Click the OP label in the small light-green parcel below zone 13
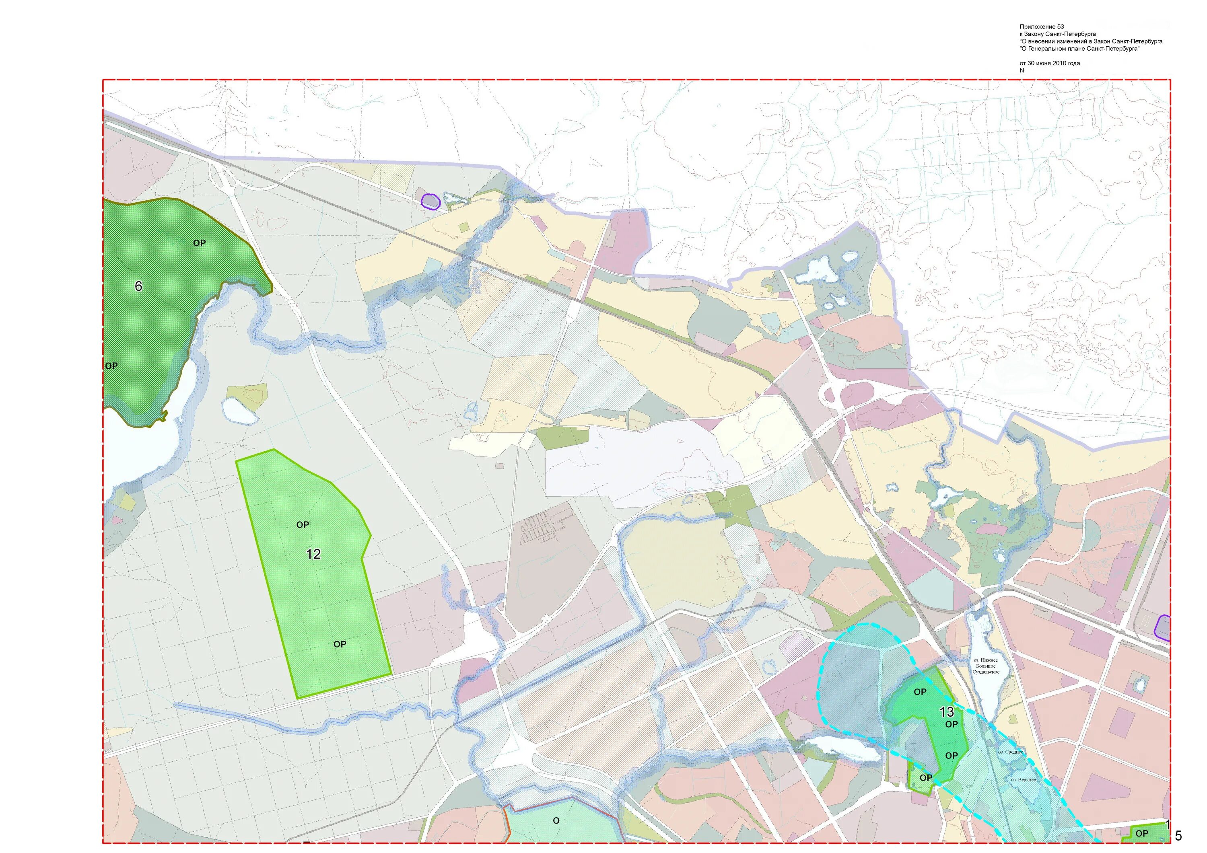This screenshot has height=853, width=1207. (x=926, y=778)
